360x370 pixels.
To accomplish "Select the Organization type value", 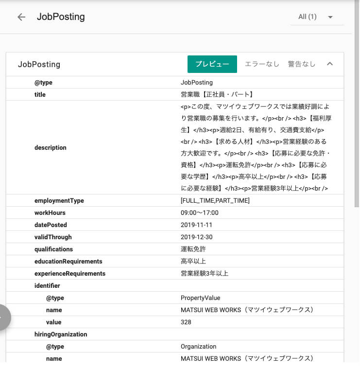I will tap(199, 346).
